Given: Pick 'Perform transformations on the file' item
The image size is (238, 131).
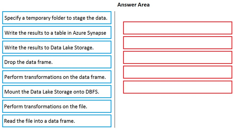Looking at the screenshot, I should (x=57, y=106).
